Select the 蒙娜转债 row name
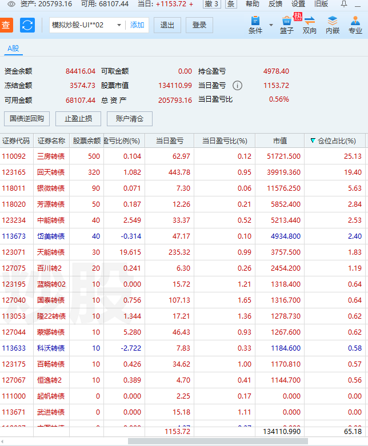The width and height of the screenshot is (368, 446). click(51, 332)
